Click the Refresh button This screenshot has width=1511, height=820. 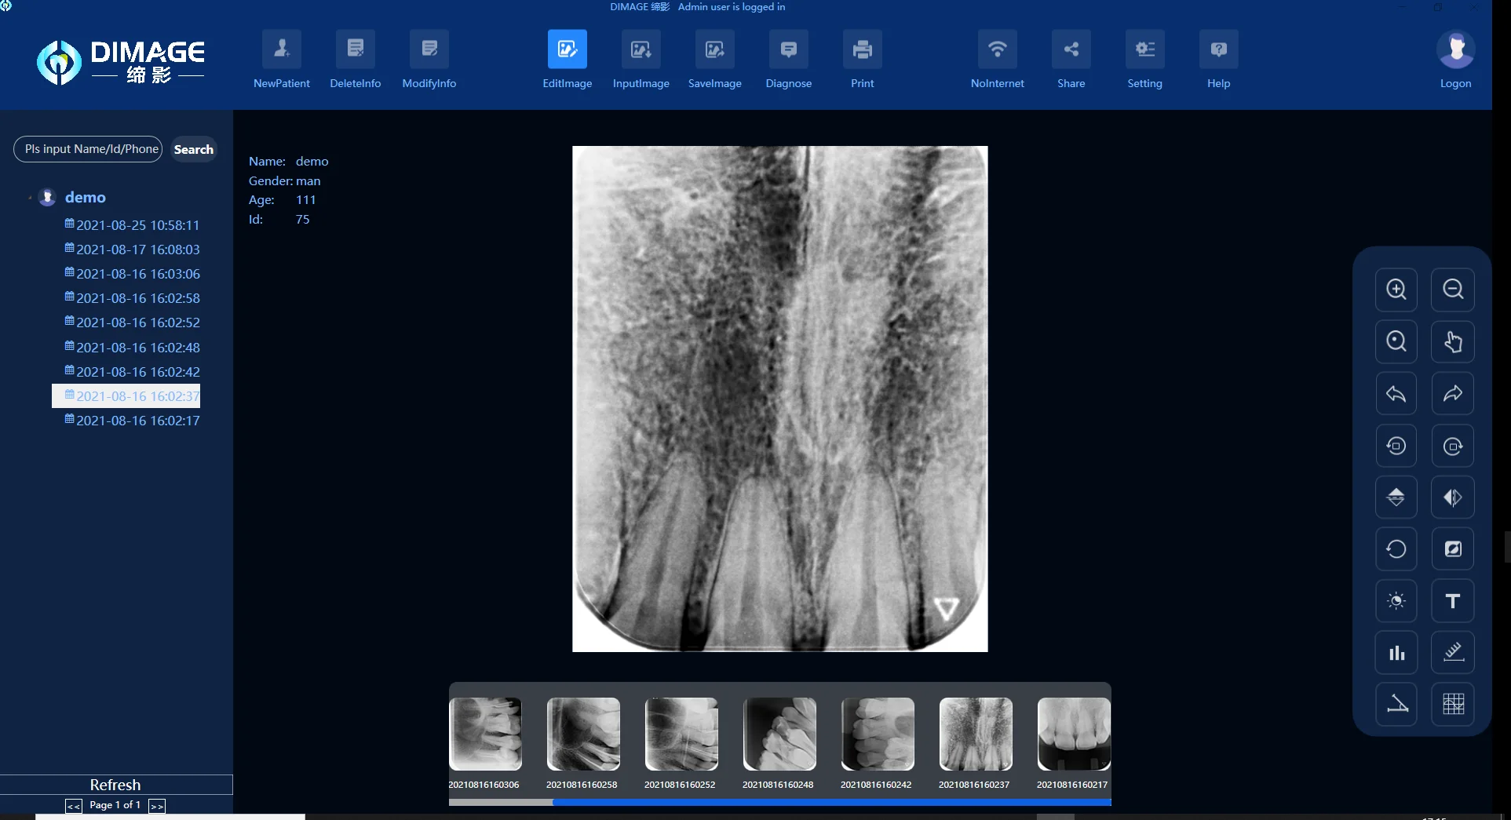point(115,784)
